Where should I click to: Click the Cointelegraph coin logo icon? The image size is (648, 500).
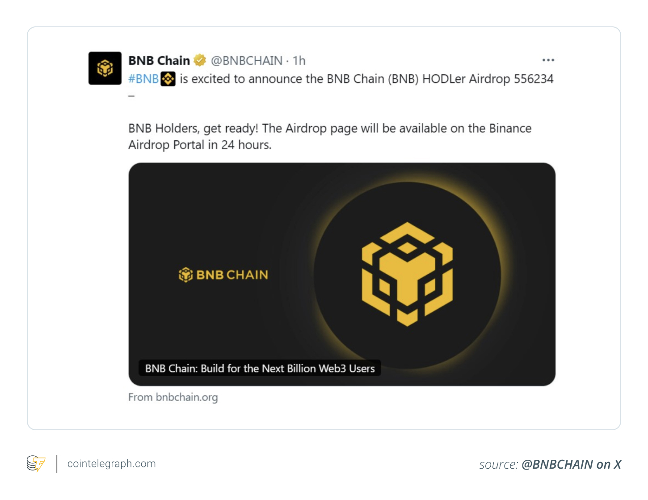(x=36, y=464)
